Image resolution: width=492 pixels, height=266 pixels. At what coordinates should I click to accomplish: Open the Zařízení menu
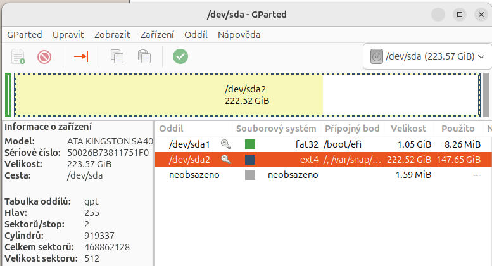point(157,35)
